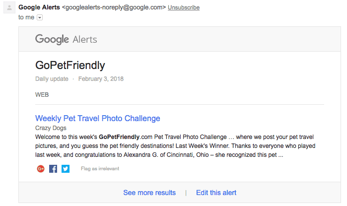The width and height of the screenshot is (347, 206).
Task: Click the bold GoPetFriendly text in the snippet
Action: click(119, 137)
